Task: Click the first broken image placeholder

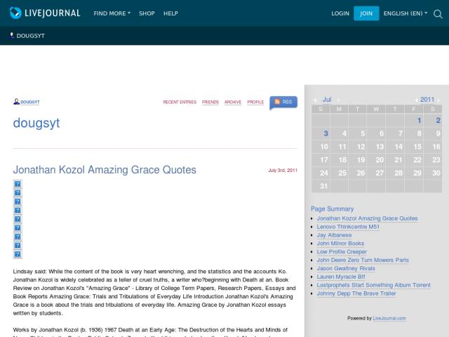Action: (x=18, y=184)
